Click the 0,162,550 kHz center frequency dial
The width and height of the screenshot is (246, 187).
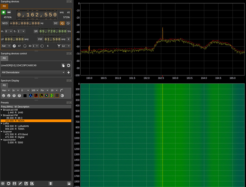pyautogui.click(x=37, y=15)
